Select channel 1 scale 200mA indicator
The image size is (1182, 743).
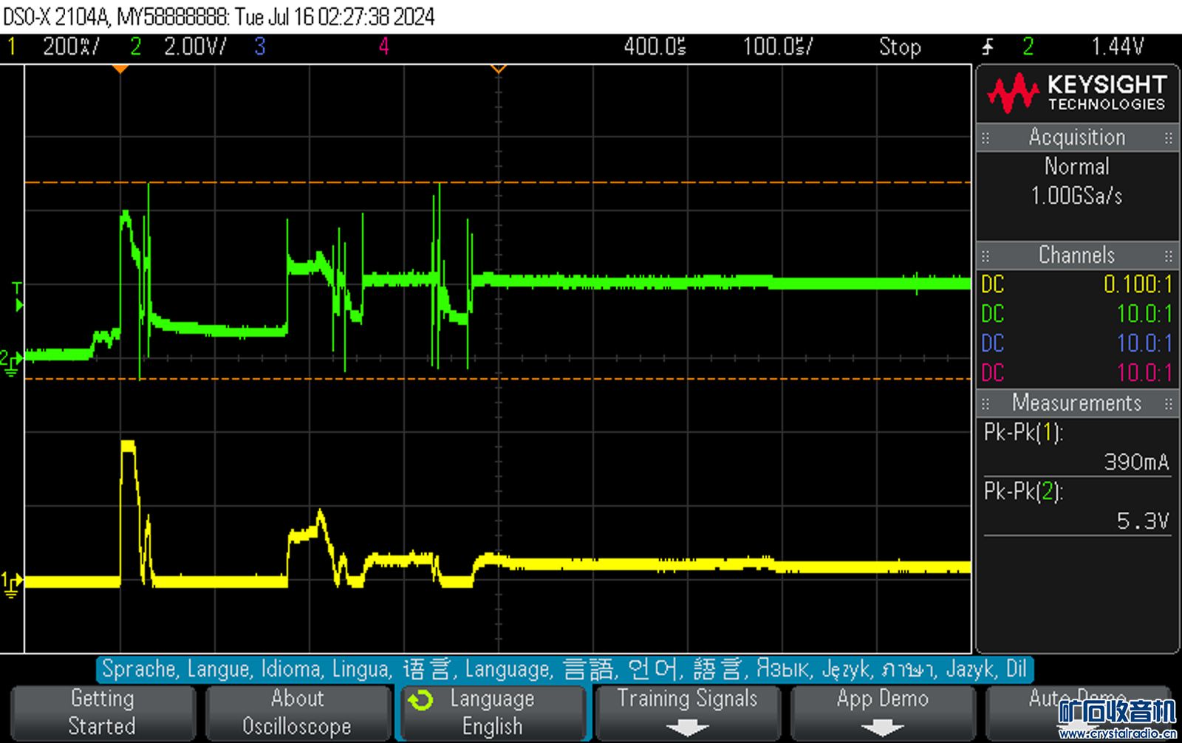coord(70,47)
